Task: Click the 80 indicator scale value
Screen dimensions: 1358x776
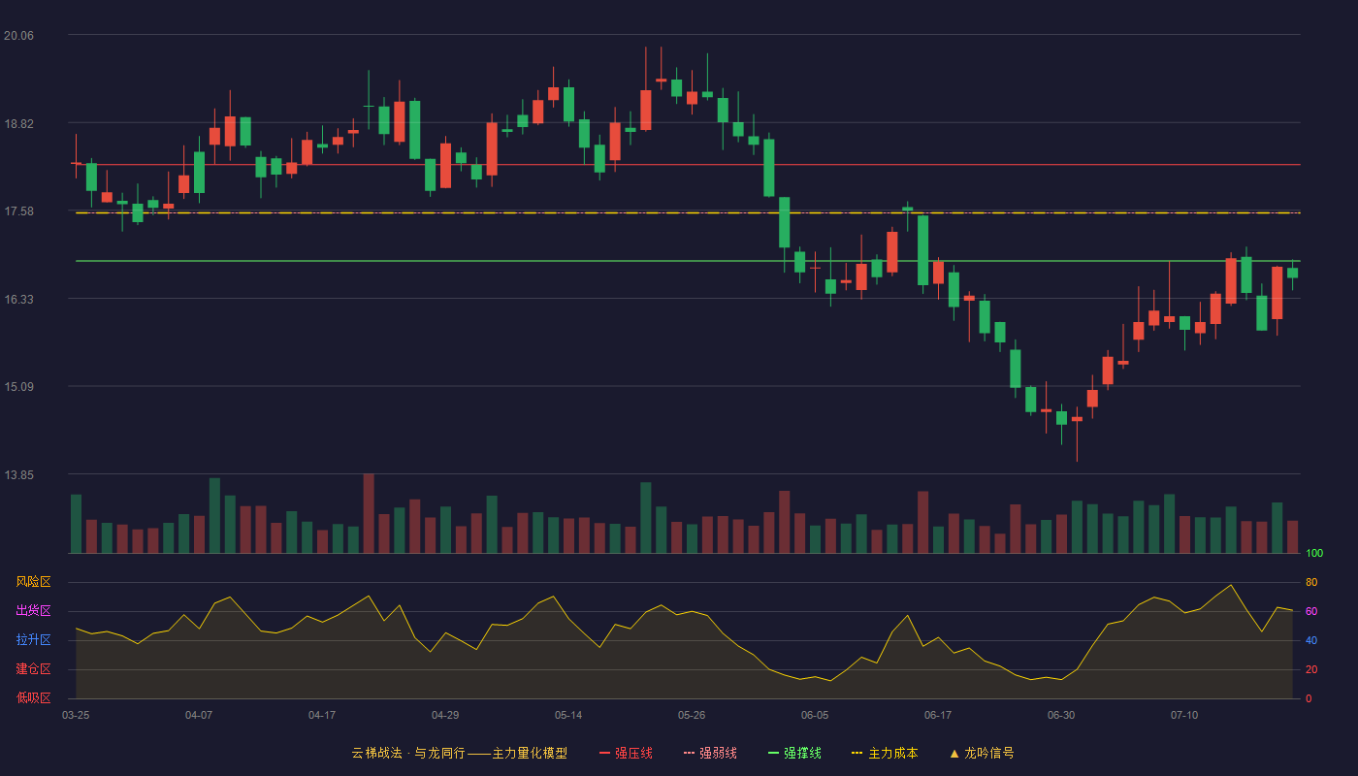Action: tap(1311, 582)
